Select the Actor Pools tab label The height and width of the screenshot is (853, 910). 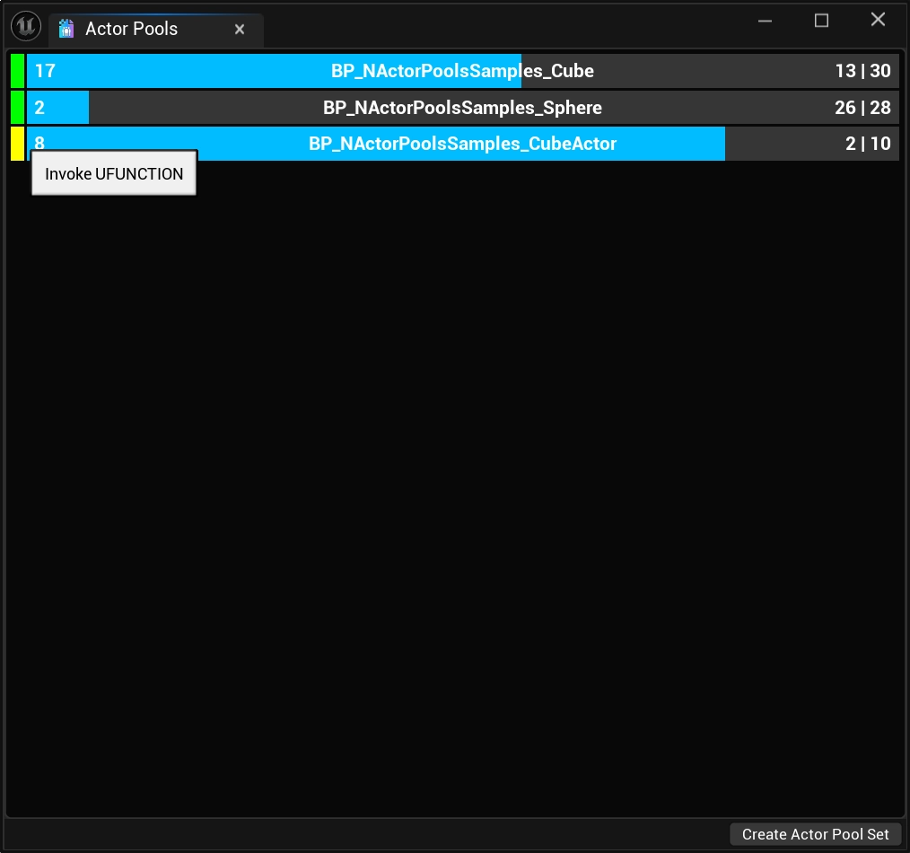pos(131,29)
